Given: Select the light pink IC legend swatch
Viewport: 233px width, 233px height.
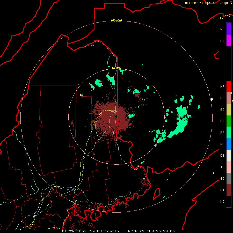Looking at the screenshot, I should (x=229, y=167).
